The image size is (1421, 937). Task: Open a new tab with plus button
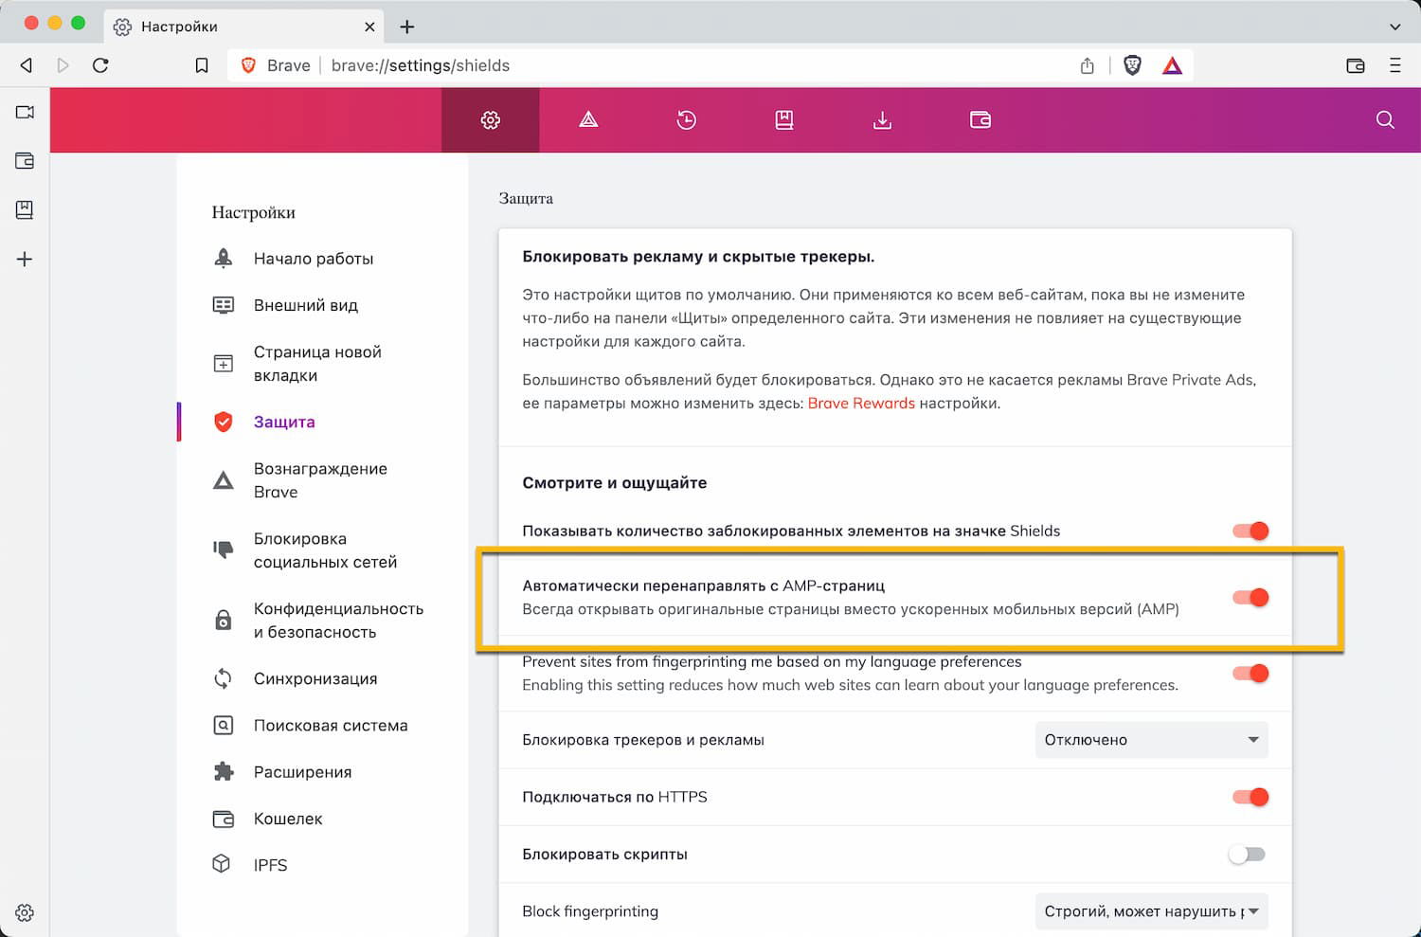(x=407, y=27)
